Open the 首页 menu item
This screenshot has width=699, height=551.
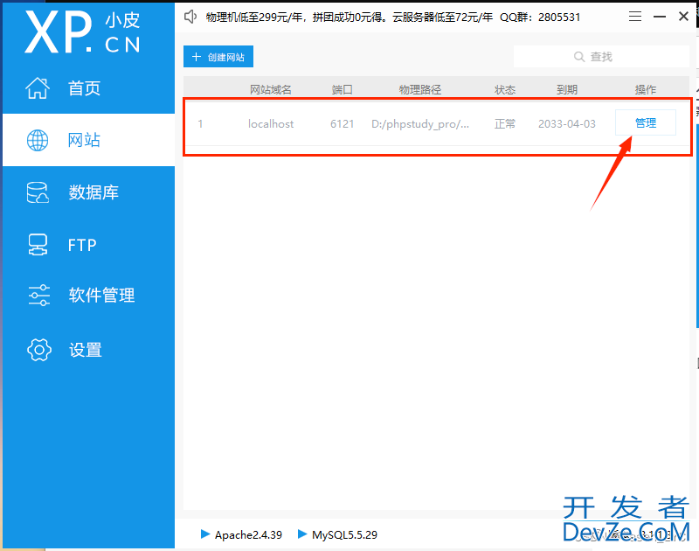point(88,87)
